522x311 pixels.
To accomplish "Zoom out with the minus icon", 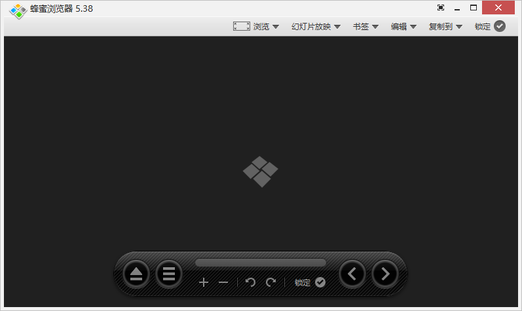I will coord(223,282).
